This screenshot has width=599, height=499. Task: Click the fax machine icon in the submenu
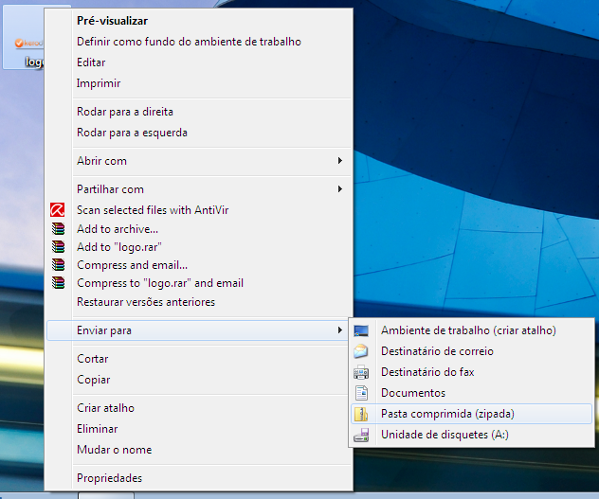coord(361,372)
